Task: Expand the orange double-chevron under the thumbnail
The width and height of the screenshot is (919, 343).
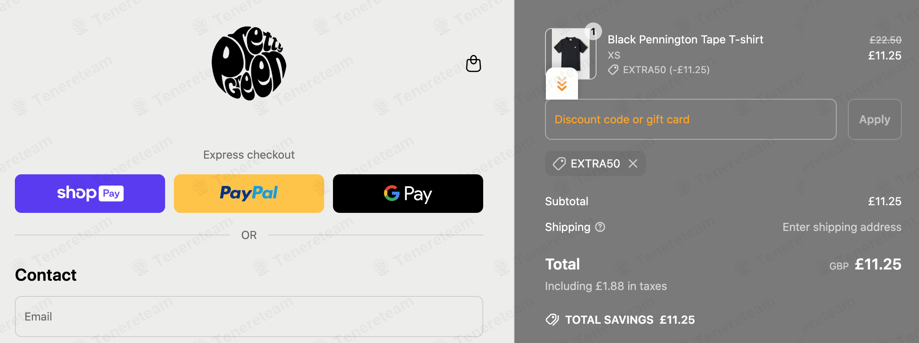Action: click(562, 84)
